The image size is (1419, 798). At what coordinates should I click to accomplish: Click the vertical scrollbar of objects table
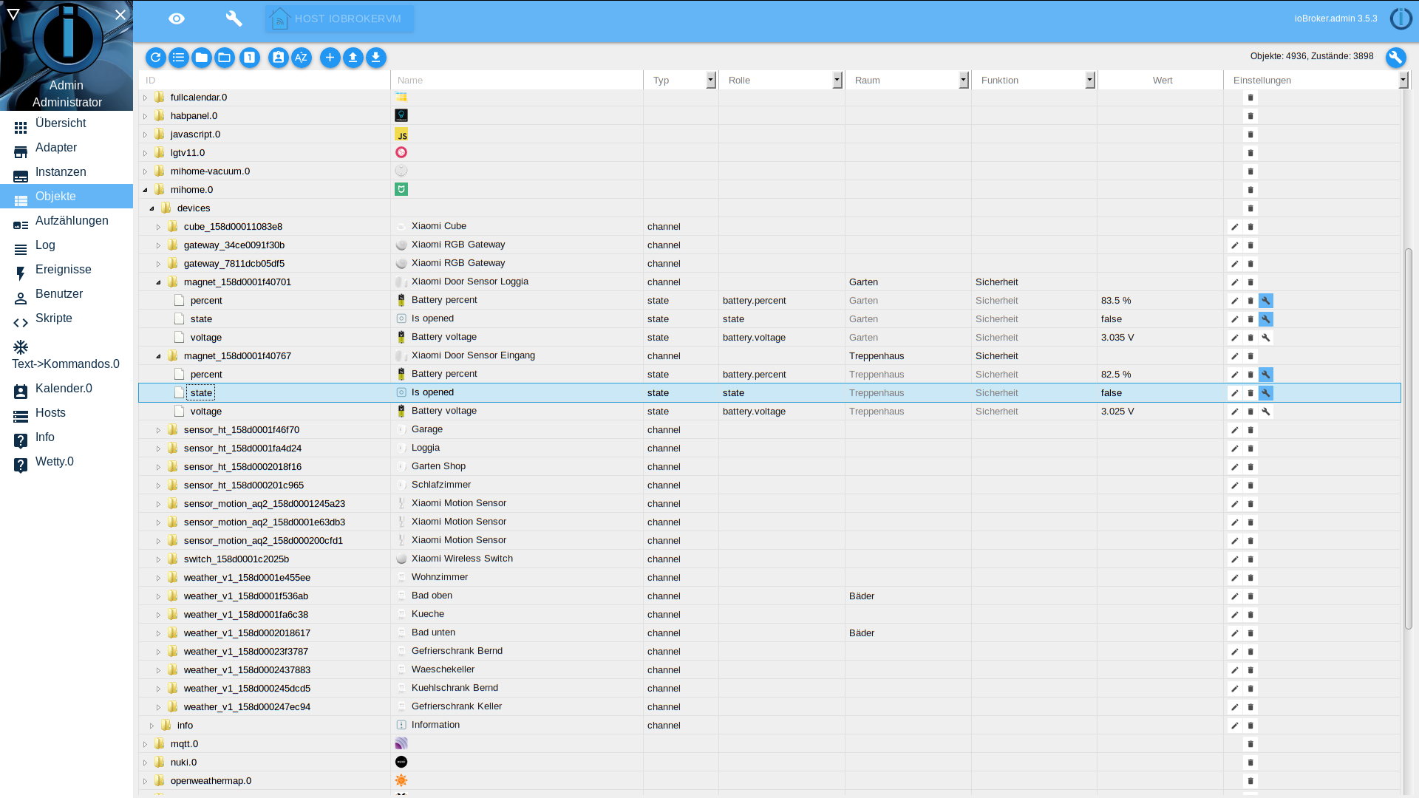pos(1409,439)
